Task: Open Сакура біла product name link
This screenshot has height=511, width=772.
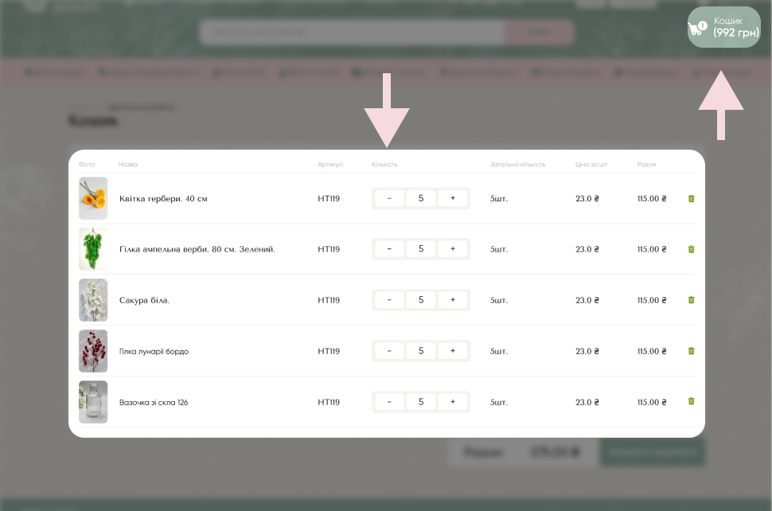Action: point(144,300)
